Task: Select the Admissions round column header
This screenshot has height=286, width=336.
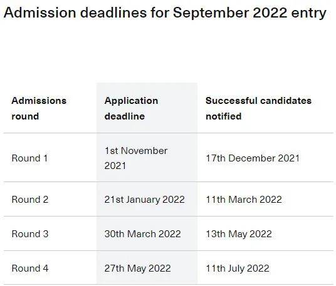Action: 39,108
